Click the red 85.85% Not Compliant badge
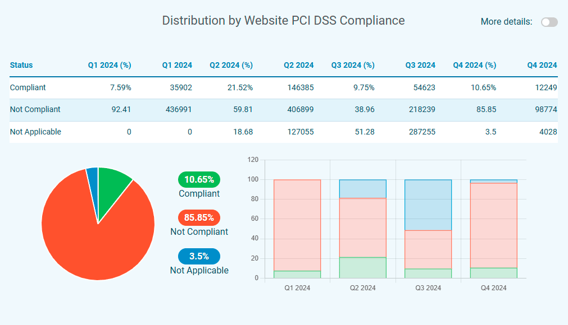568x325 pixels. [199, 218]
